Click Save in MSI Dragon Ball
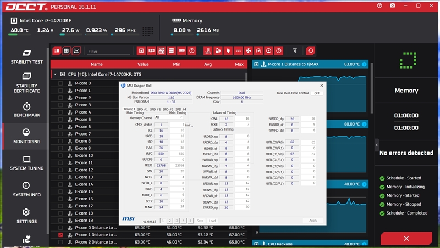This screenshot has height=248, width=440. [x=200, y=221]
